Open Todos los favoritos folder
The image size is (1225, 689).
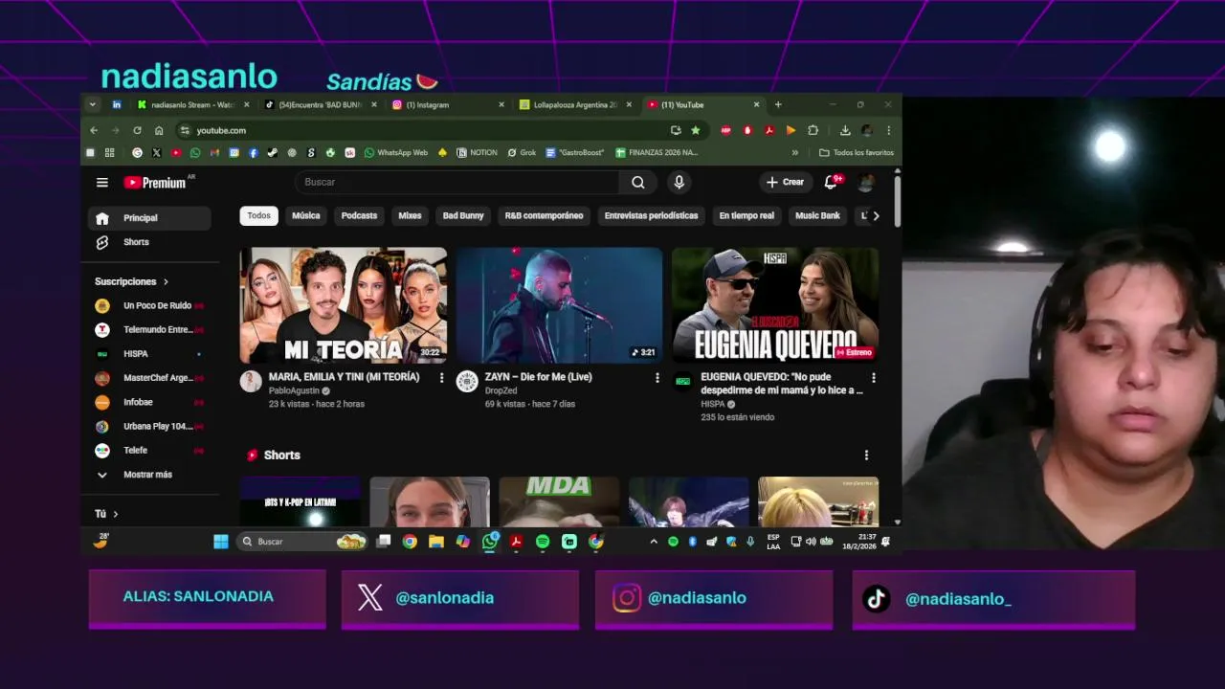tap(857, 152)
